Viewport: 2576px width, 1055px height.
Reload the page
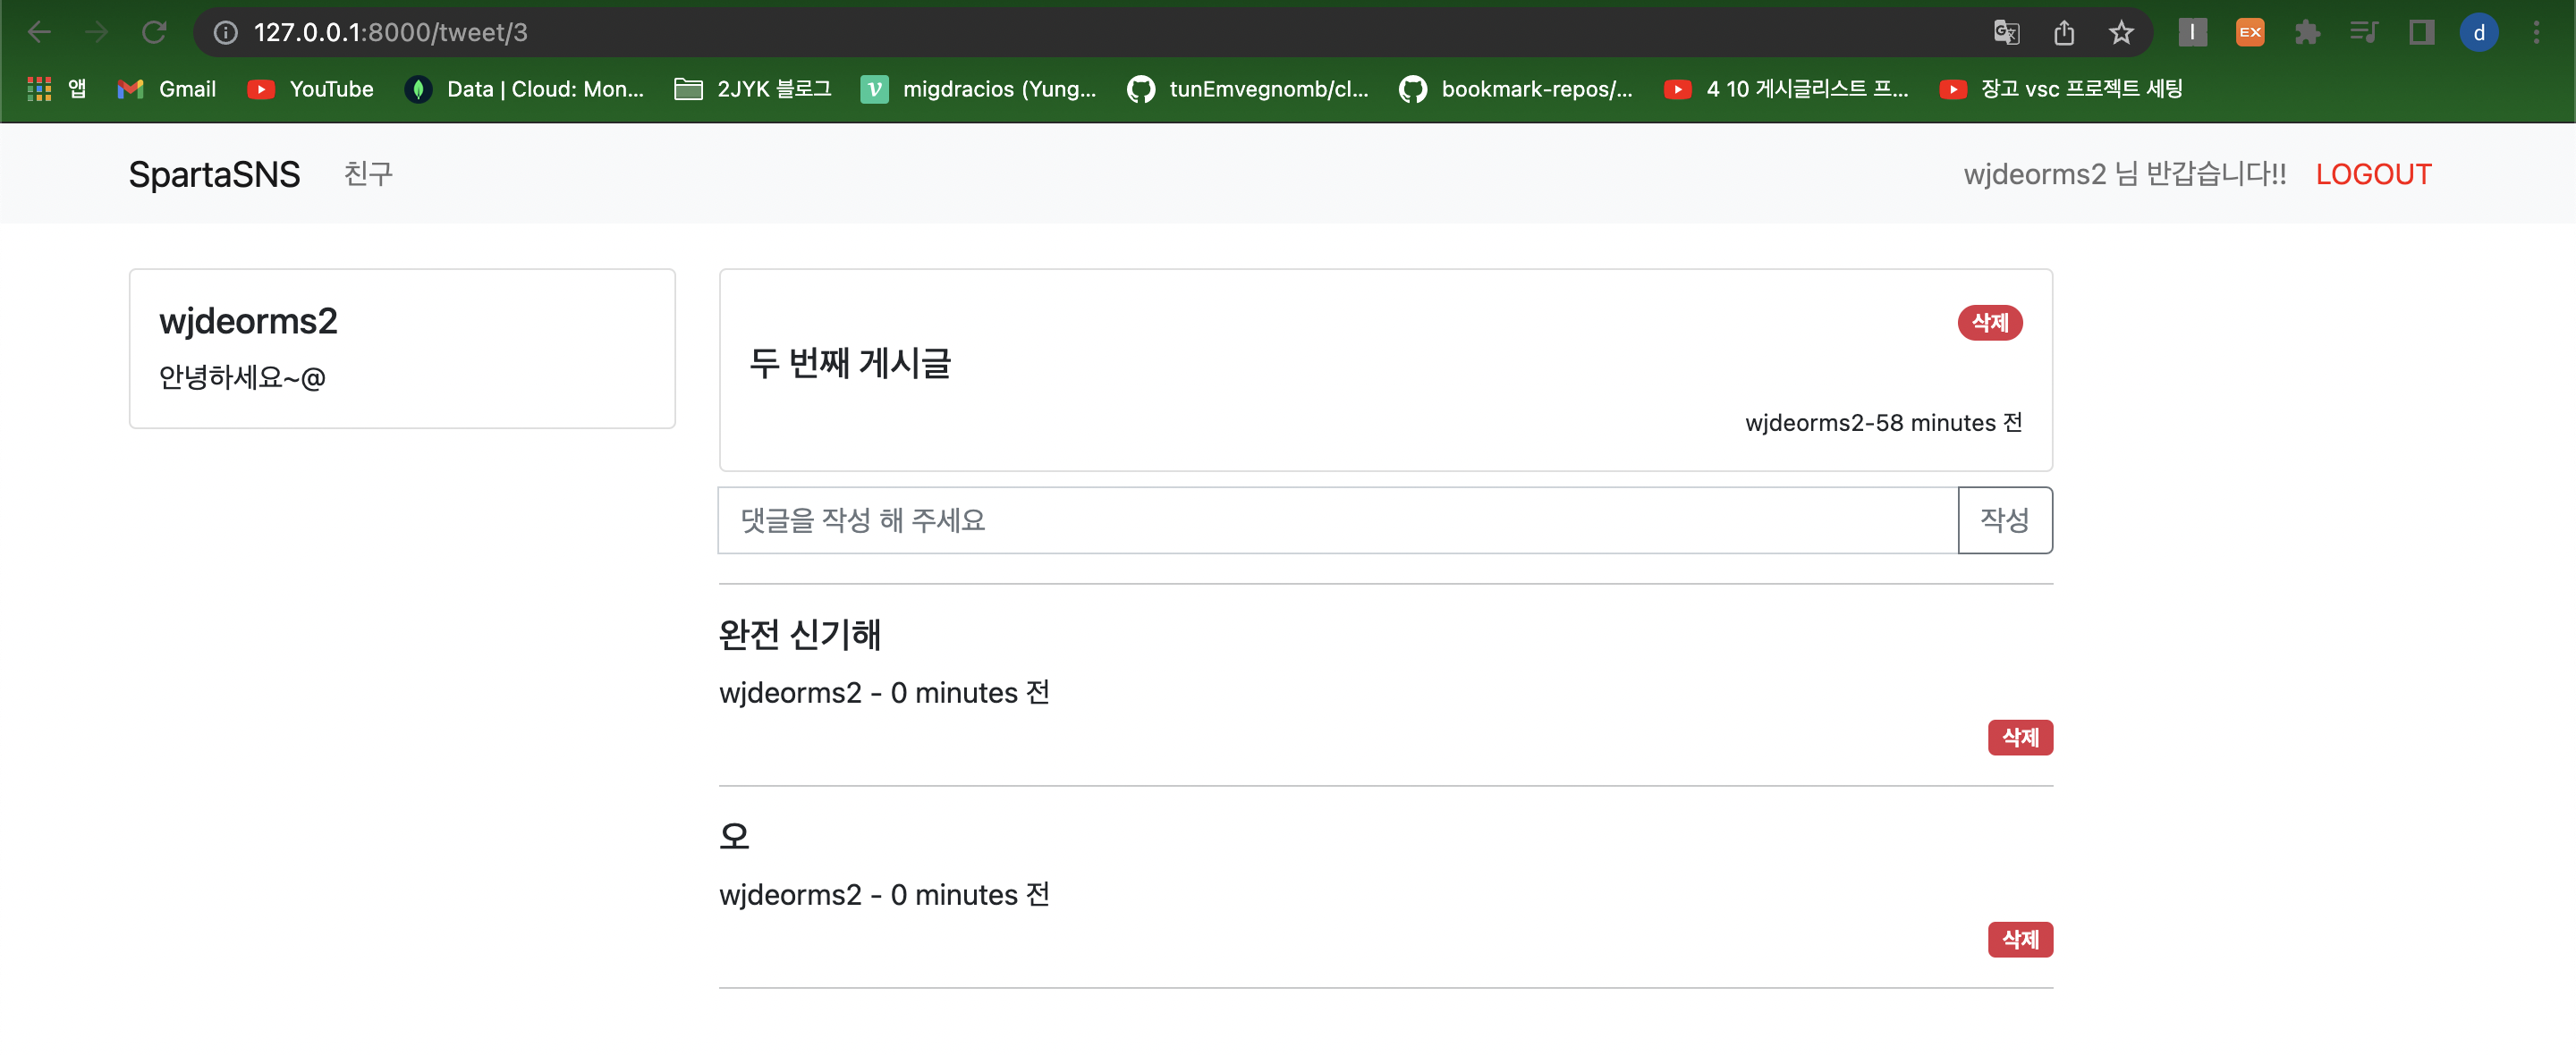point(154,33)
